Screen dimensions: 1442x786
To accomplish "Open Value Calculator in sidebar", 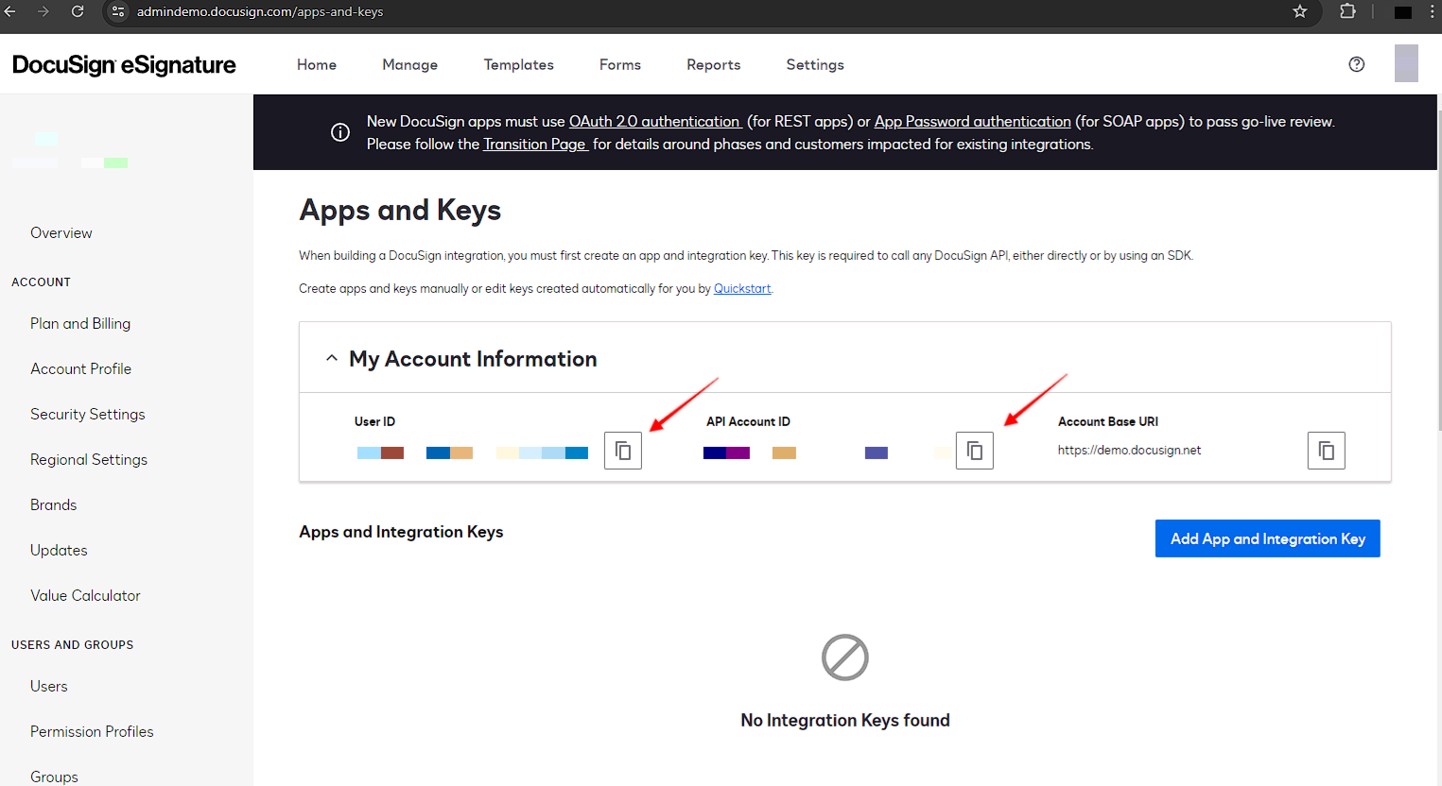I will [85, 595].
